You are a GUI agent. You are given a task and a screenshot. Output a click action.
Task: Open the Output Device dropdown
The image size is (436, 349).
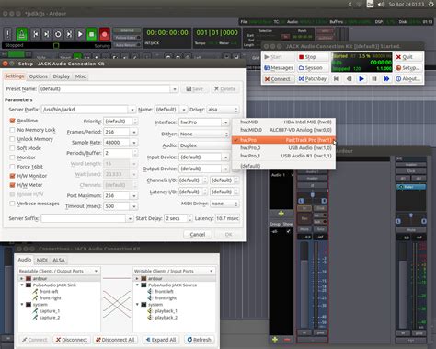point(225,169)
